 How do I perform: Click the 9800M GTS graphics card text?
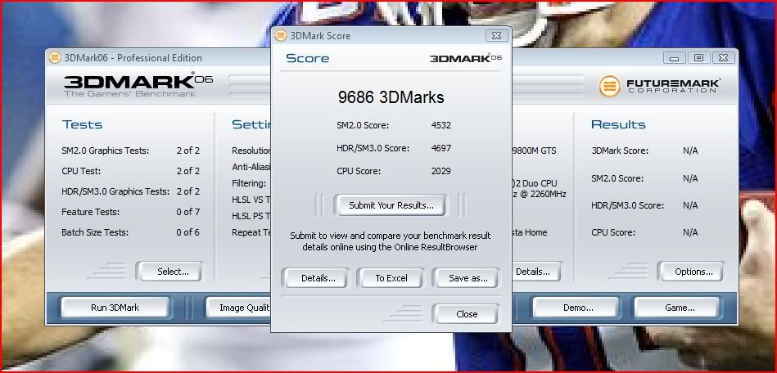(534, 151)
